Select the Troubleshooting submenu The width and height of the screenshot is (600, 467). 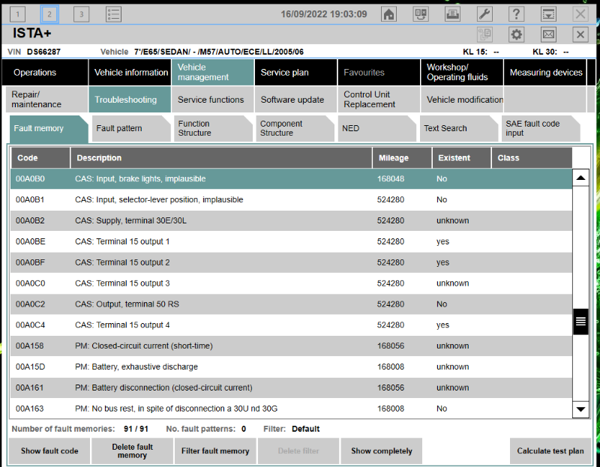click(x=129, y=100)
